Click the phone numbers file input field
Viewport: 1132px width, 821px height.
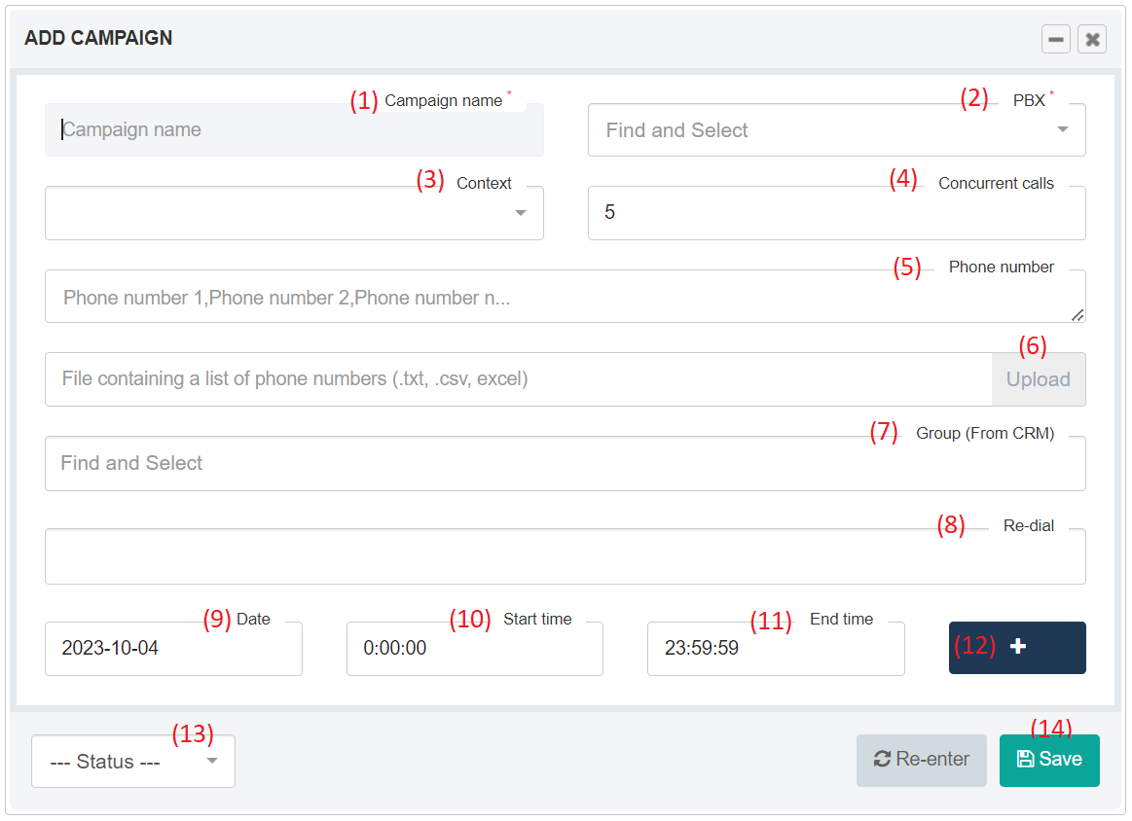(516, 379)
